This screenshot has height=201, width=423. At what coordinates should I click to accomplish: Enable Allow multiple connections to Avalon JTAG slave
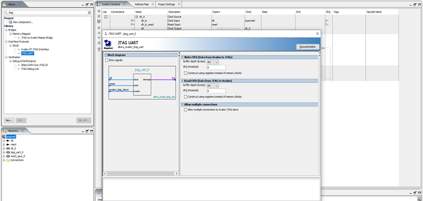pyautogui.click(x=186, y=110)
